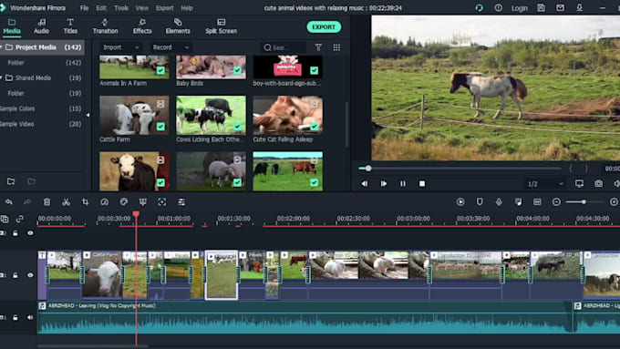The width and height of the screenshot is (620, 349).
Task: Open the Effects tab
Action: click(x=142, y=26)
